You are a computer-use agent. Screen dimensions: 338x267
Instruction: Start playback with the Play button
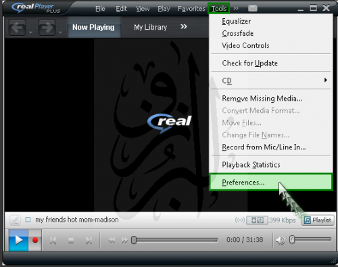tap(18, 240)
